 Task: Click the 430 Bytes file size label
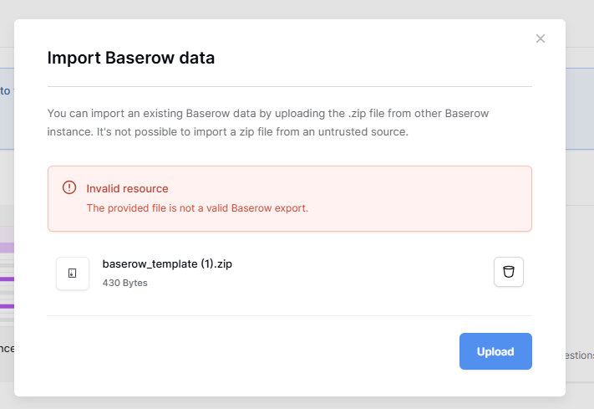124,283
